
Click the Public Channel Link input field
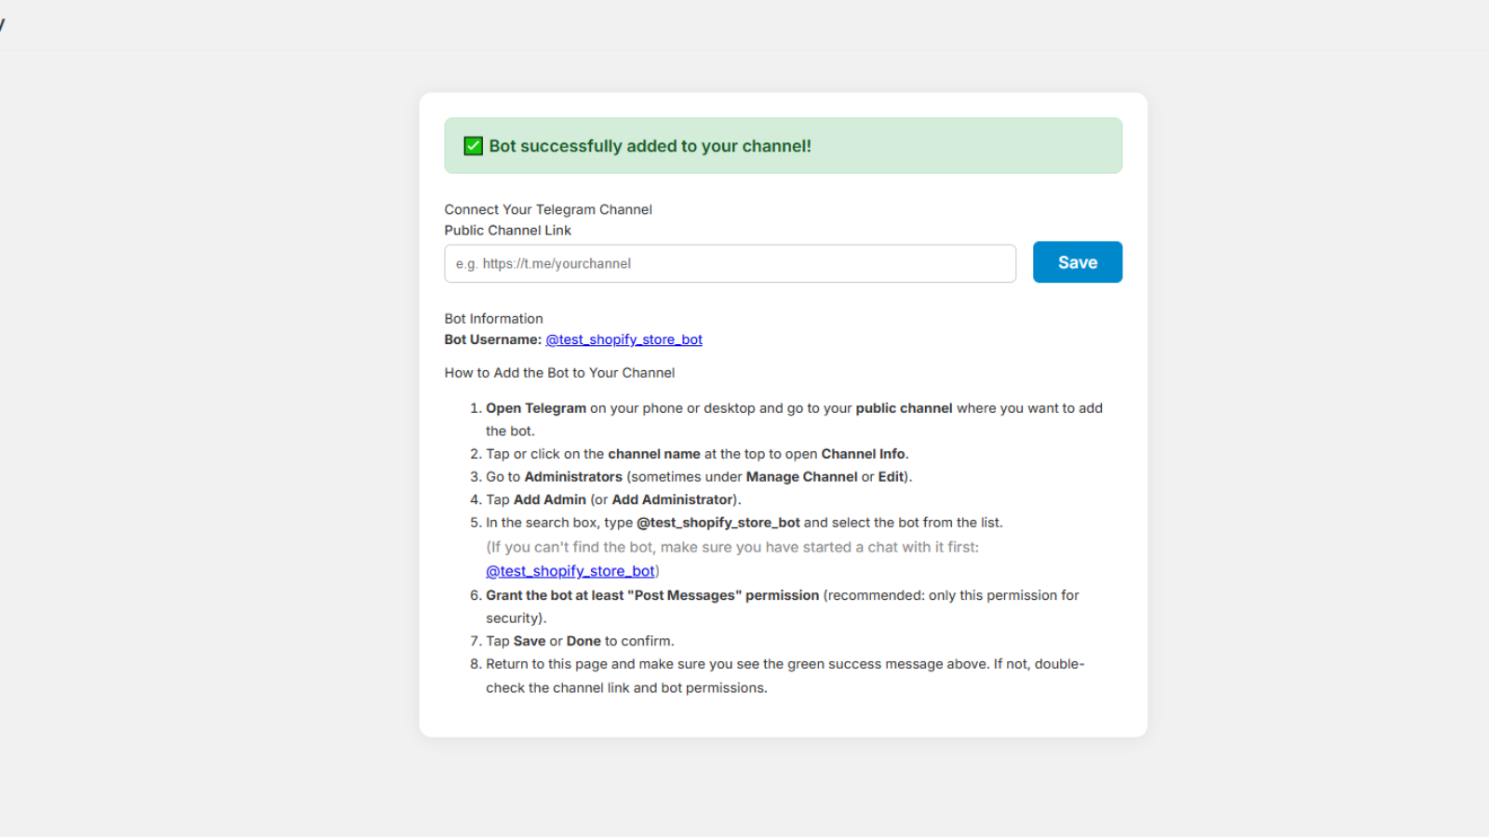[x=730, y=264]
